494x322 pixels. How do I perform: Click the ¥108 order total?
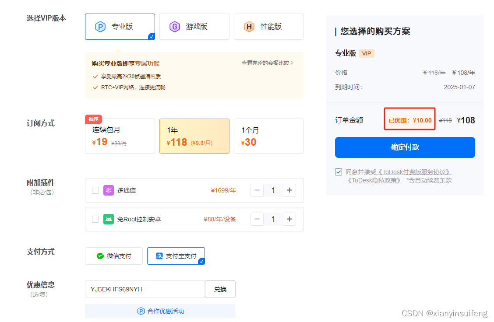click(x=466, y=120)
